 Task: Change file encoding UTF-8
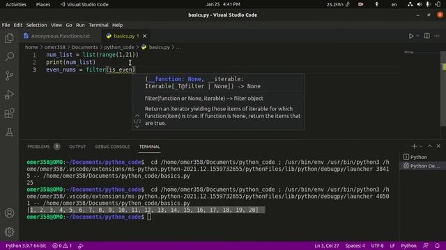tap(377, 246)
